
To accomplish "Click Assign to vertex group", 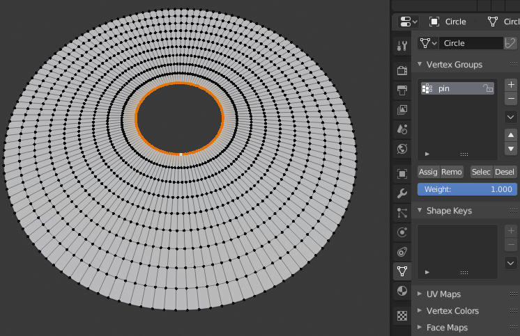I will 428,172.
